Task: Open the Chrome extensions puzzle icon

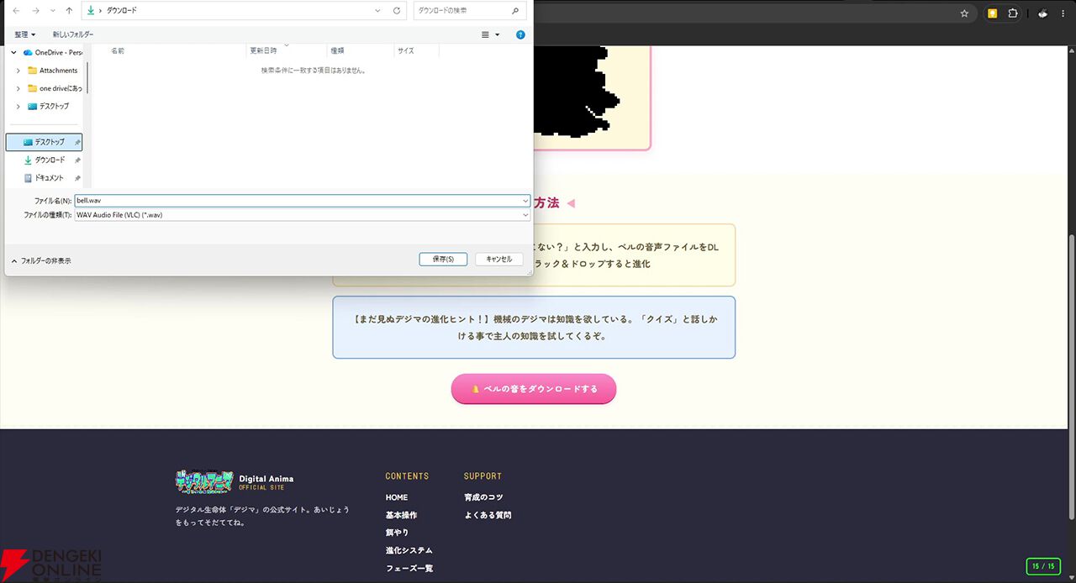Action: [x=1012, y=13]
